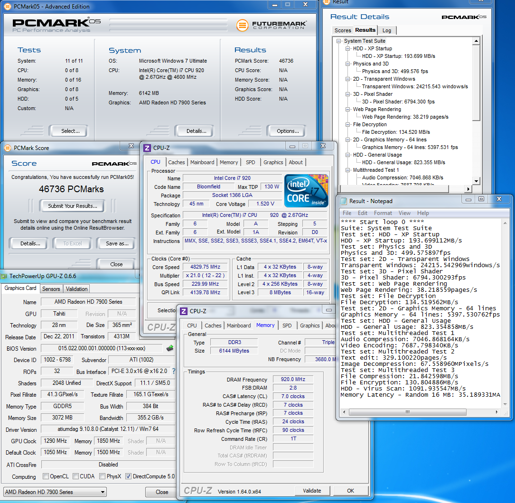Click the Intel Core i7 inside logo
Viewport: 515px width, 503px height.
(306, 191)
